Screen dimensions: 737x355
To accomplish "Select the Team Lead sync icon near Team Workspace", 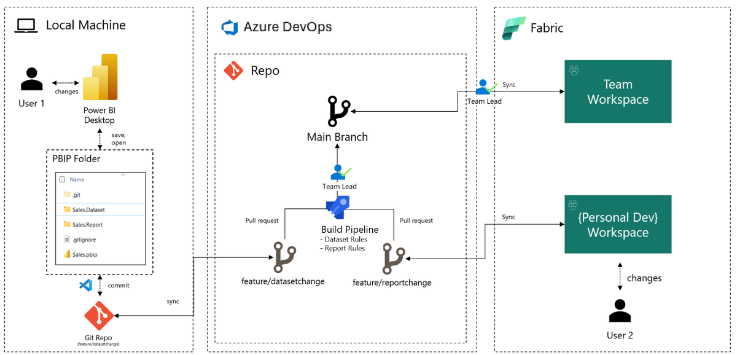I will pos(485,86).
